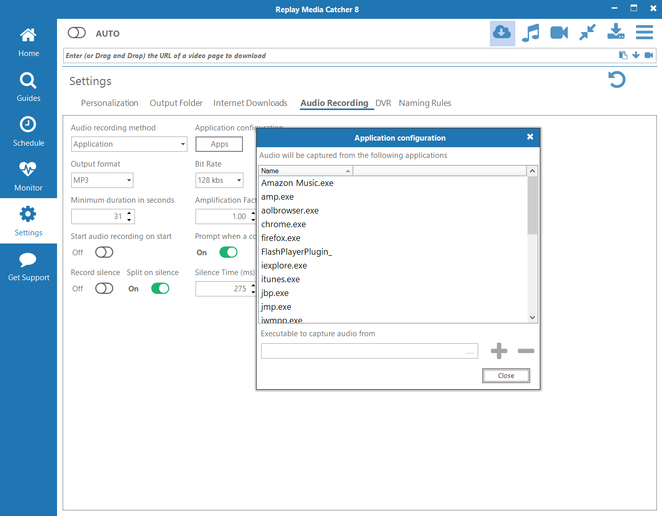662x516 pixels.
Task: Switch to the Personalization tab
Action: (x=109, y=103)
